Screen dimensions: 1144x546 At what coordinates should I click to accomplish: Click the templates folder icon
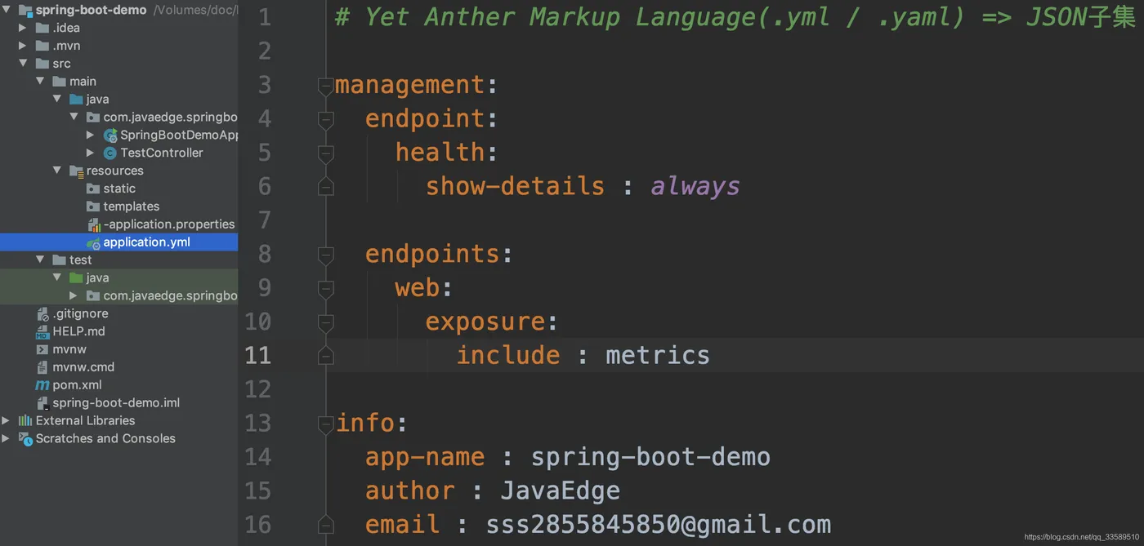pyautogui.click(x=93, y=206)
